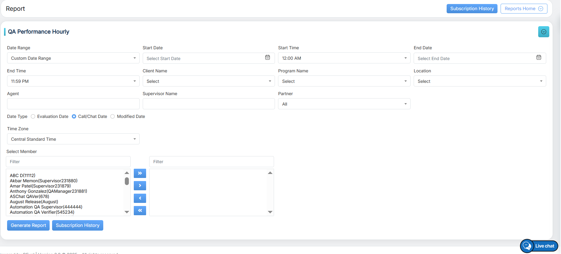The image size is (561, 254).
Task: Open the End Date calendar picker icon
Action: click(x=538, y=58)
